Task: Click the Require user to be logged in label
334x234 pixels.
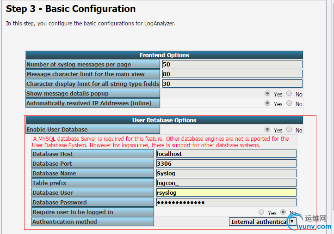Action: (93, 212)
